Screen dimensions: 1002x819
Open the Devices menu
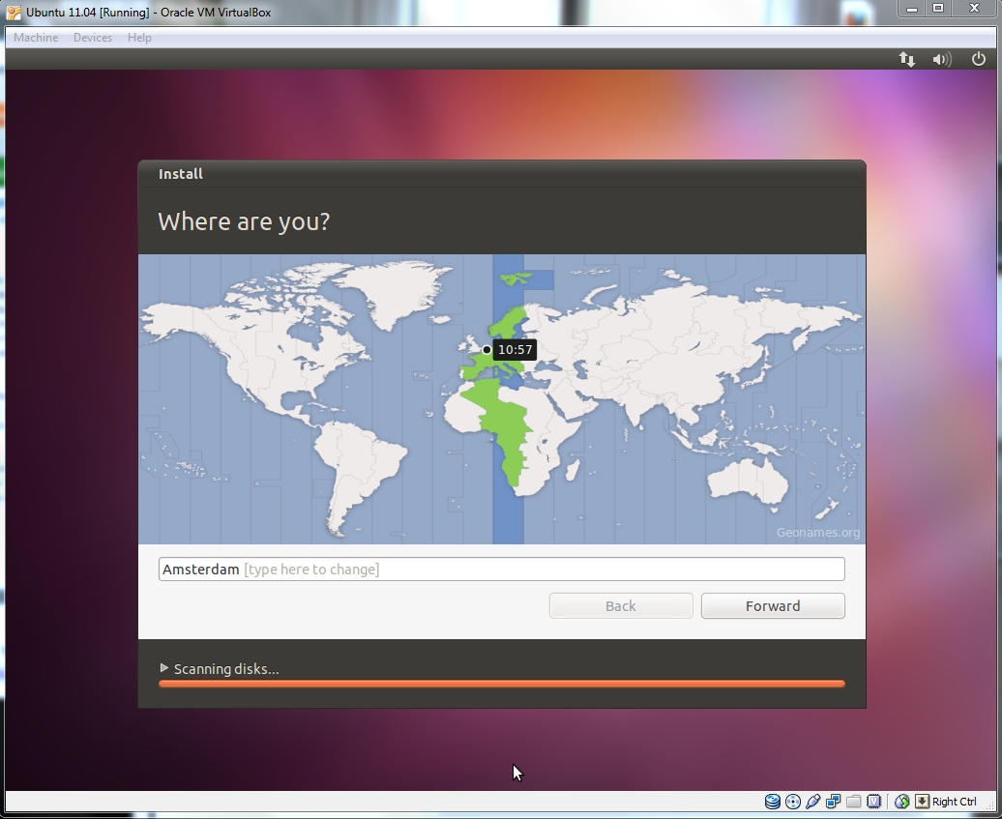coord(93,38)
